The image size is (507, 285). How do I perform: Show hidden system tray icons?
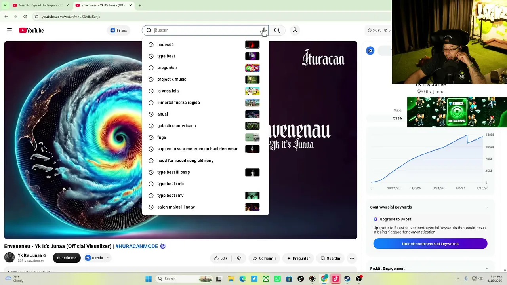pyautogui.click(x=457, y=279)
